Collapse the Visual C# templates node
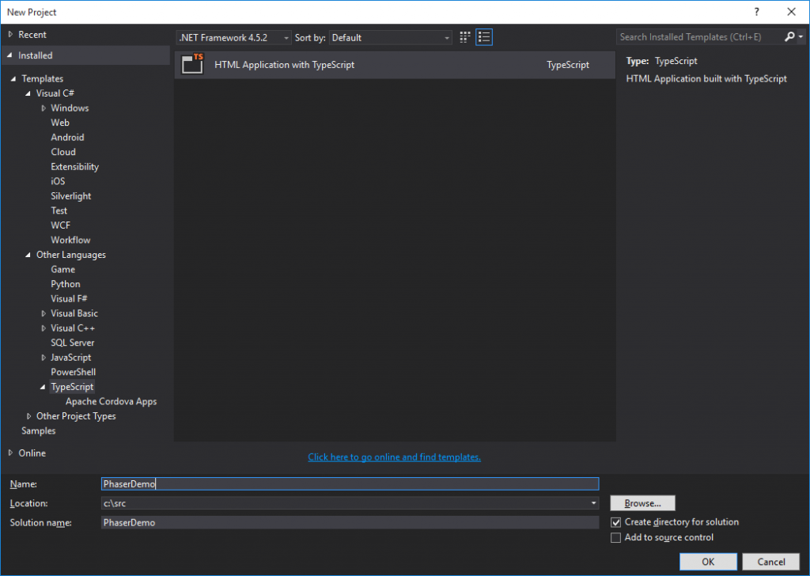This screenshot has height=576, width=810. pos(28,93)
